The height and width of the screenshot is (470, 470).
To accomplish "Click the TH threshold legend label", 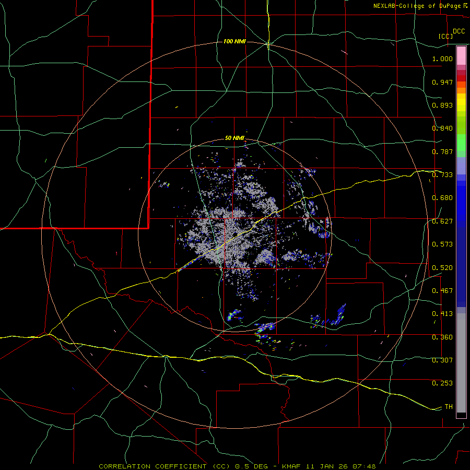I will (x=449, y=407).
